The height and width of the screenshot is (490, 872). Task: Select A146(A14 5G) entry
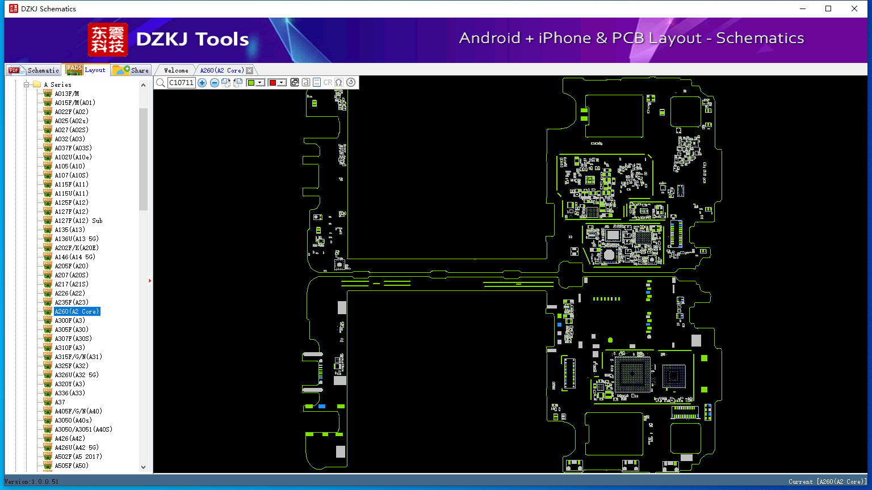click(x=75, y=257)
